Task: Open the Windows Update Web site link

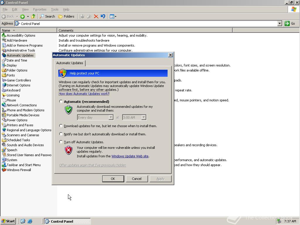Action: (x=130, y=156)
